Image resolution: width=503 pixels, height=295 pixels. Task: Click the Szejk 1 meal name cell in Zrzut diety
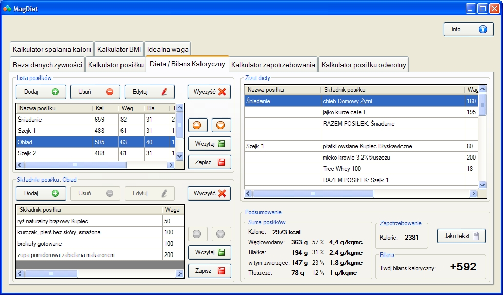coord(283,146)
